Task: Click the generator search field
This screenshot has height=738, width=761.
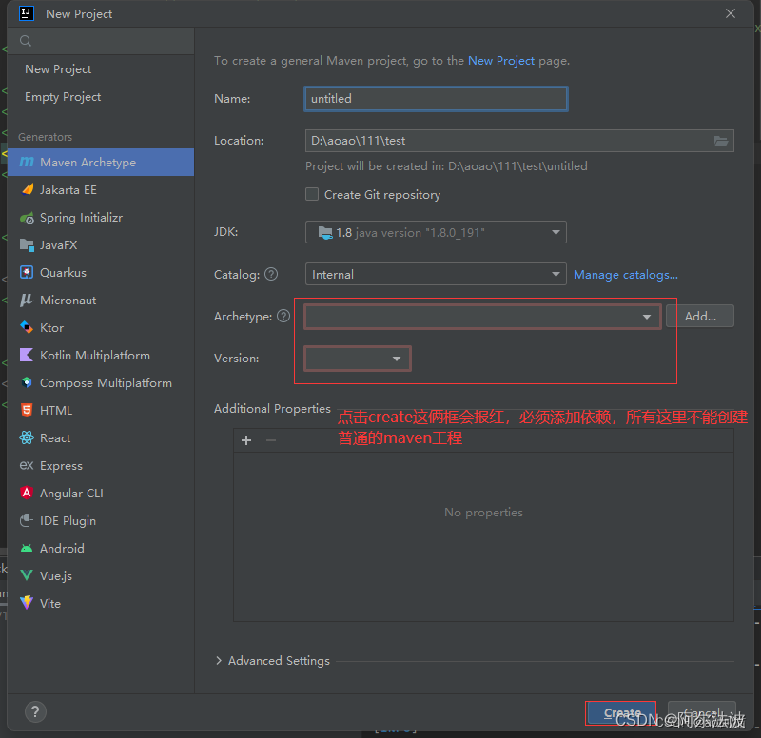Action: [101, 41]
